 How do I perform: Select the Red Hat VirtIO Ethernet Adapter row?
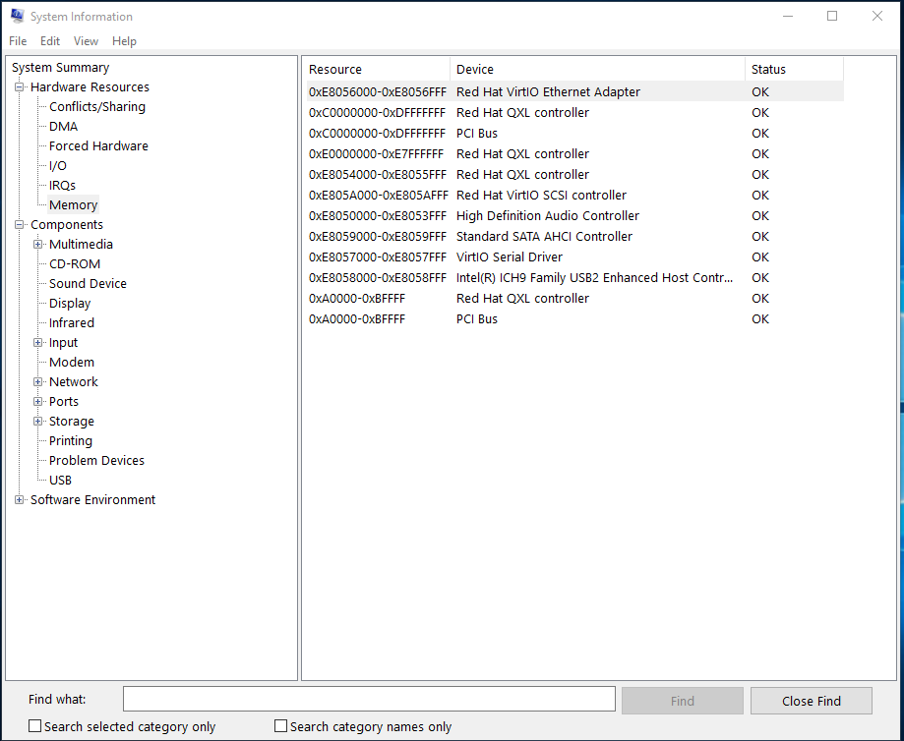click(x=574, y=92)
